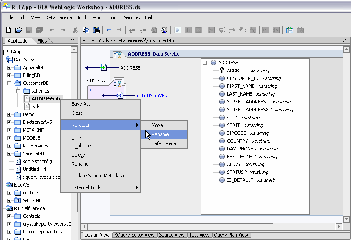This screenshot has width=351, height=240.
Task: Expand the RTLServices folder
Action: [9, 146]
